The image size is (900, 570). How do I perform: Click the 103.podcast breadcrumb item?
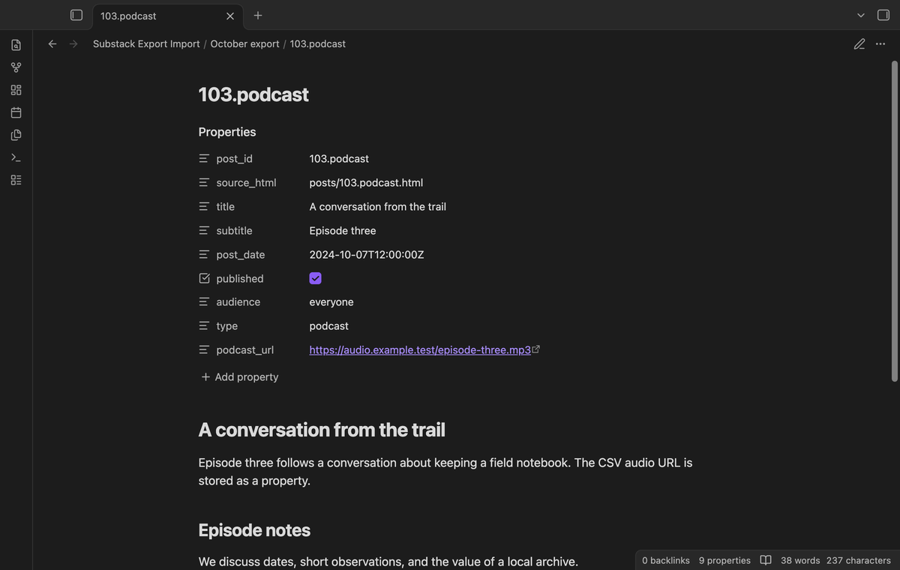(318, 44)
